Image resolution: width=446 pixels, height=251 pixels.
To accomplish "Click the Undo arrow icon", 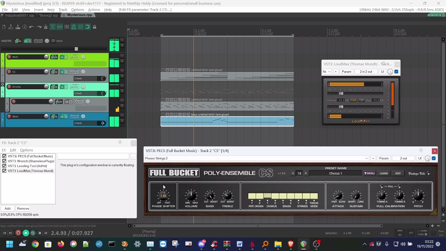I will (x=32, y=27).
